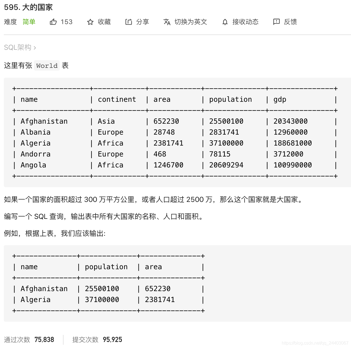The height and width of the screenshot is (348, 351).
Task: Click the like count 153
Action: click(x=67, y=22)
